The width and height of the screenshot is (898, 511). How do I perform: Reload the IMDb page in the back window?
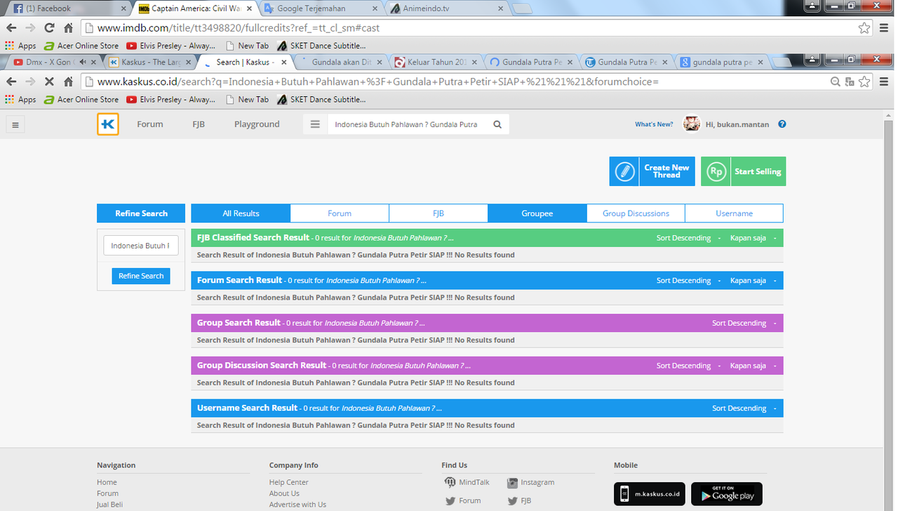tap(49, 28)
